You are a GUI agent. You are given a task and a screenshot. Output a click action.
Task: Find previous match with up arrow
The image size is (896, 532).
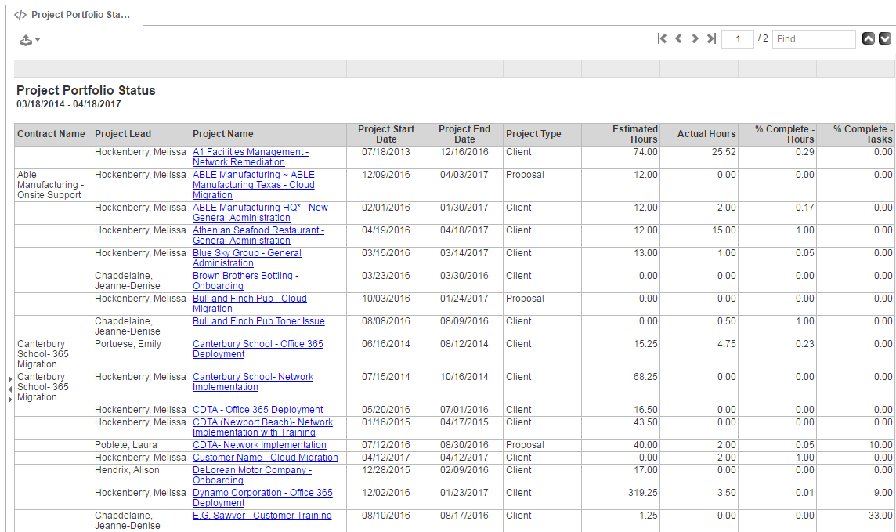point(869,38)
